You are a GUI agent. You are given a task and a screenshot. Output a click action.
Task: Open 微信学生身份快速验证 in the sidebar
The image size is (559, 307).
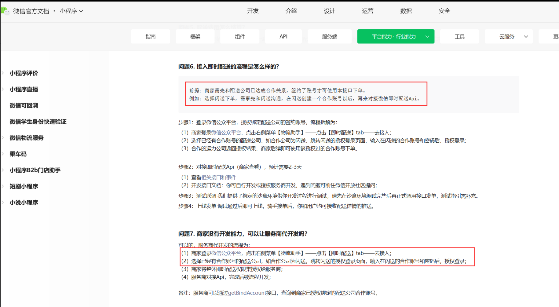(38, 122)
